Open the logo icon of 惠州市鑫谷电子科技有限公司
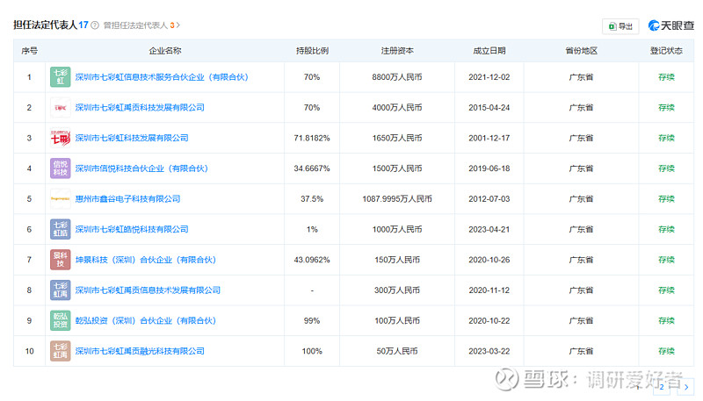 [x=60, y=198]
